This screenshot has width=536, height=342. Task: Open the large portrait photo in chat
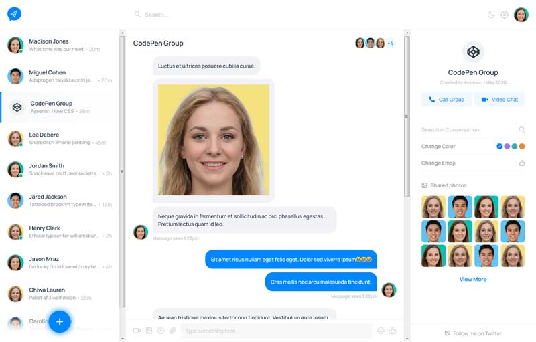[x=214, y=140]
